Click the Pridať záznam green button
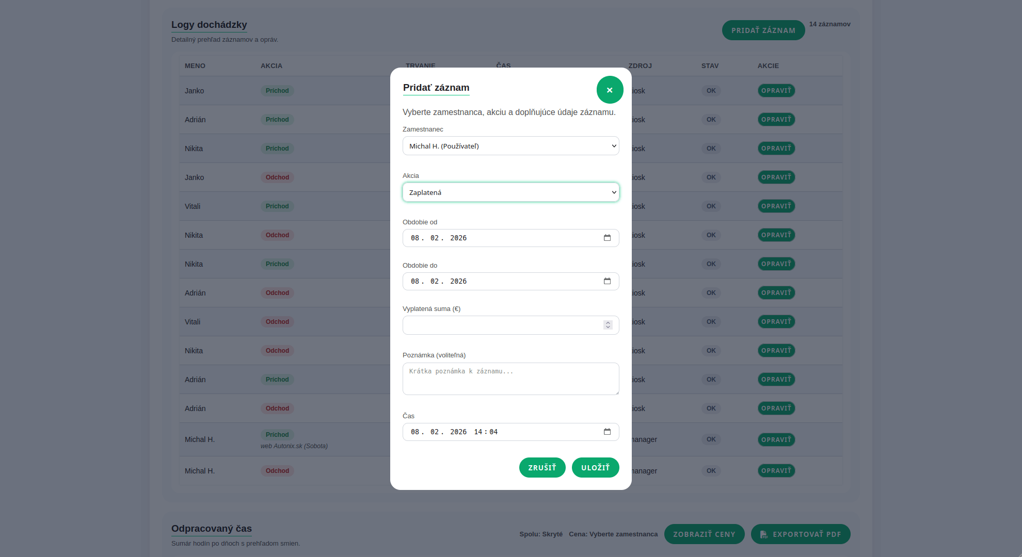 pyautogui.click(x=763, y=30)
